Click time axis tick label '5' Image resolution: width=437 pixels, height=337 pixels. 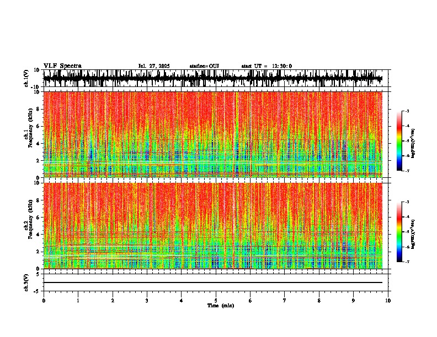[216, 301]
